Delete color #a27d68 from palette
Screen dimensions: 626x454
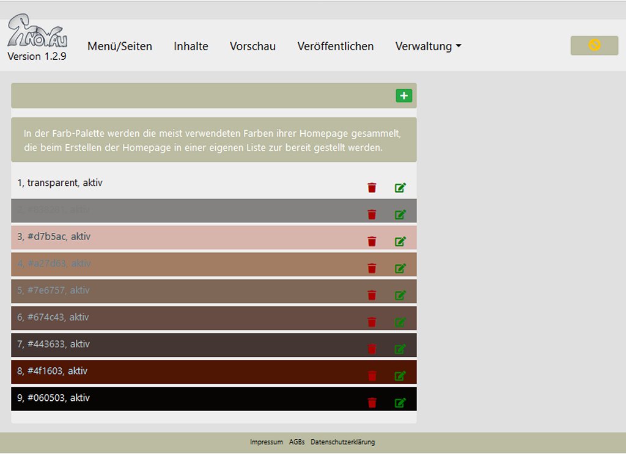[372, 268]
